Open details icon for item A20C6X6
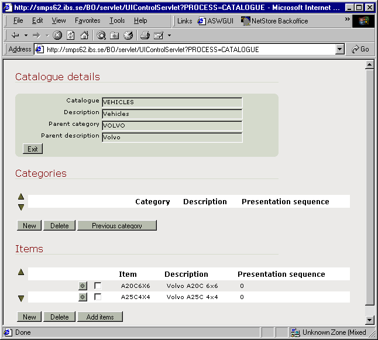Image resolution: width=378 pixels, height=340 pixels. [83, 286]
